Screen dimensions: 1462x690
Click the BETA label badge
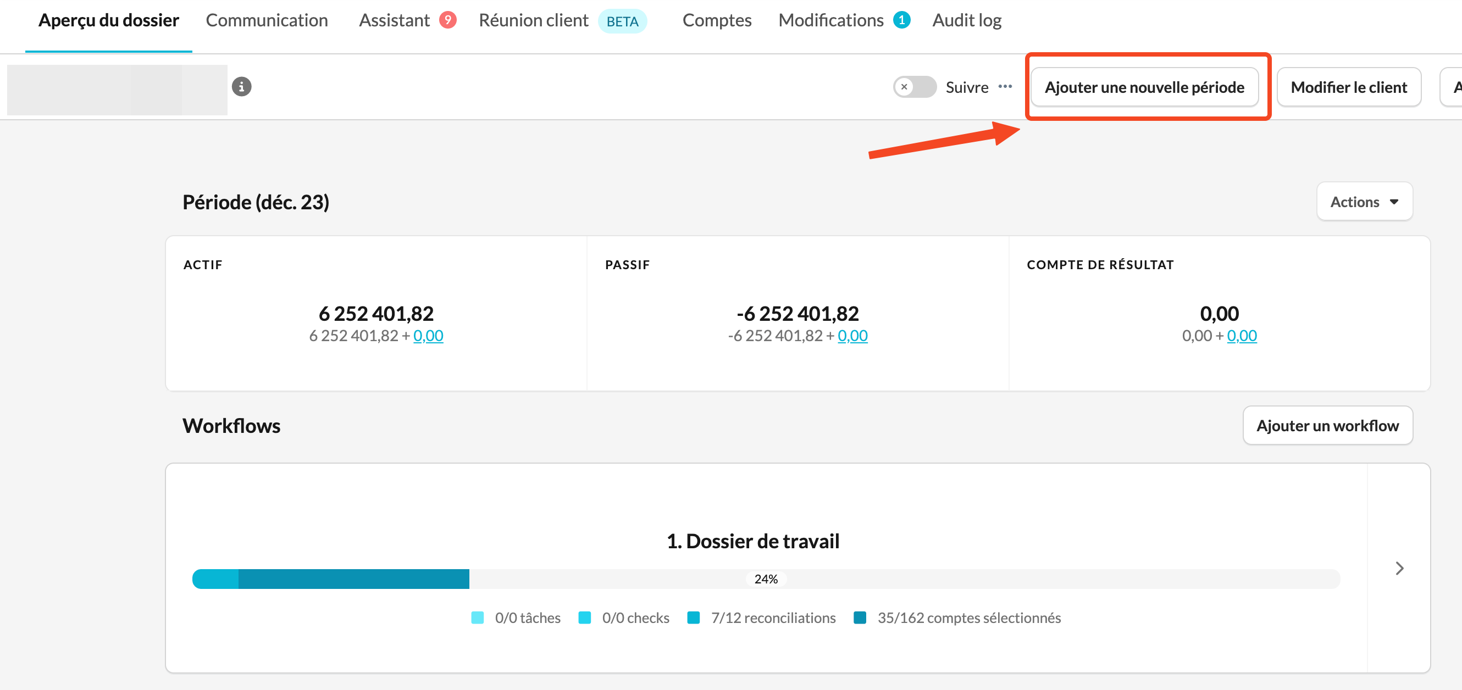coord(622,21)
